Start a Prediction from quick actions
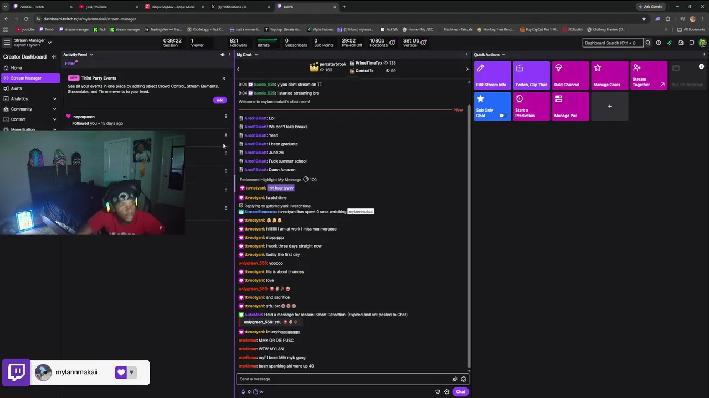Image resolution: width=709 pixels, height=398 pixels. 531,106
